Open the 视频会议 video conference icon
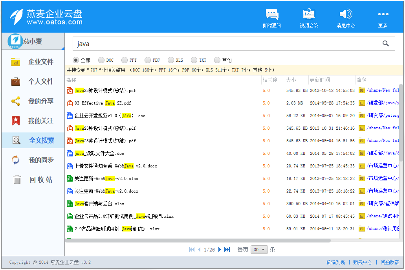 309,15
